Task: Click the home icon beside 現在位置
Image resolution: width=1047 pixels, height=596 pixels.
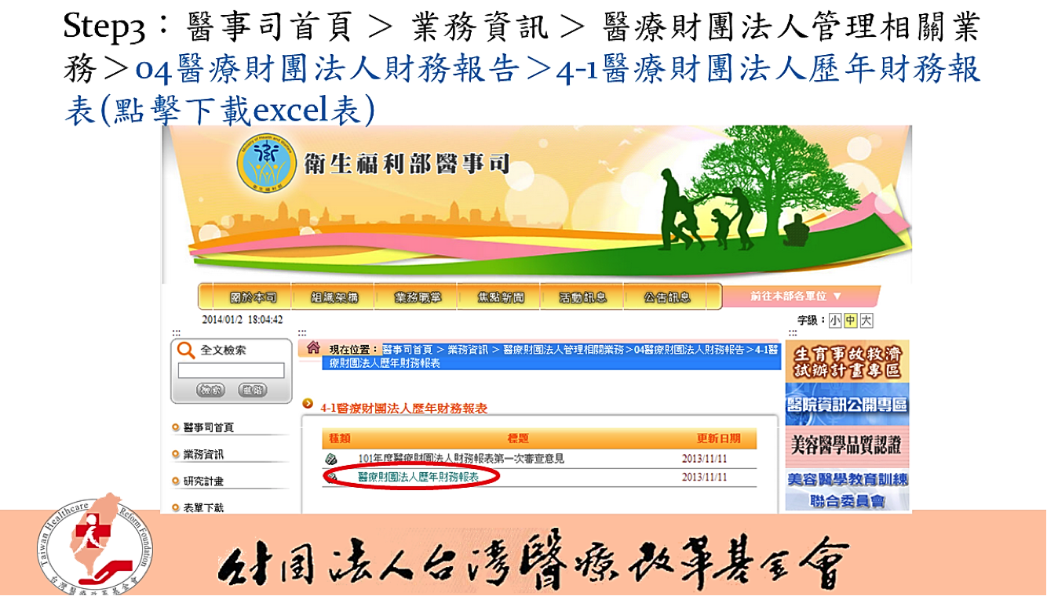Action: coord(313,347)
